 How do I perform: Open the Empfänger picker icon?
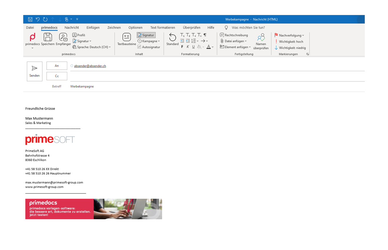pyautogui.click(x=63, y=38)
